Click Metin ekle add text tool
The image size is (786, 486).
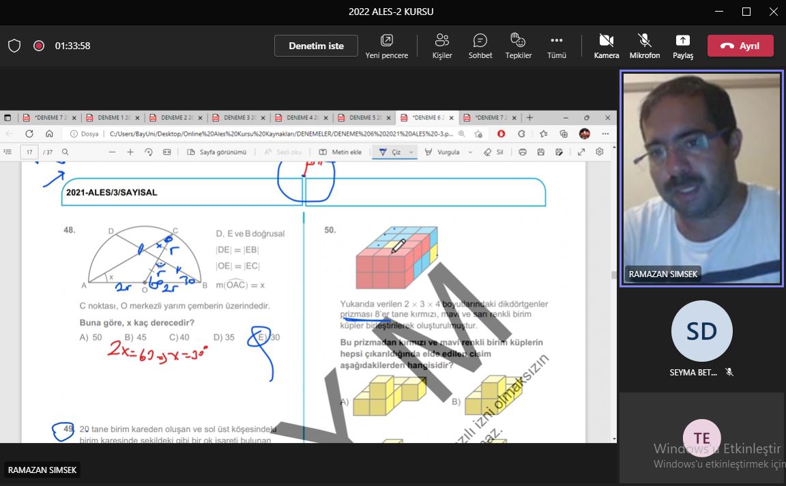tap(340, 152)
